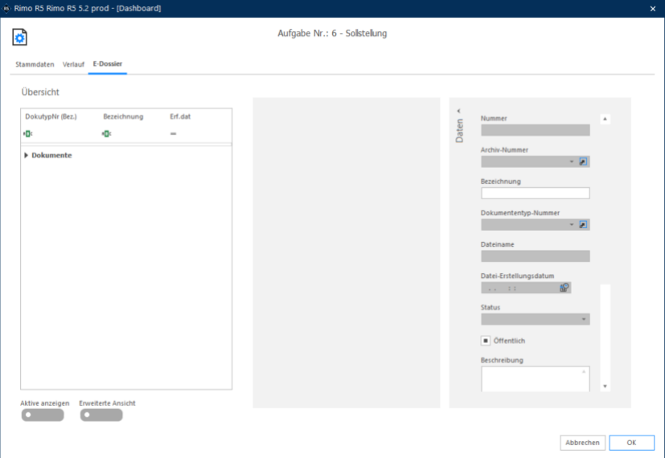Click the Abbrechen button

pos(582,443)
